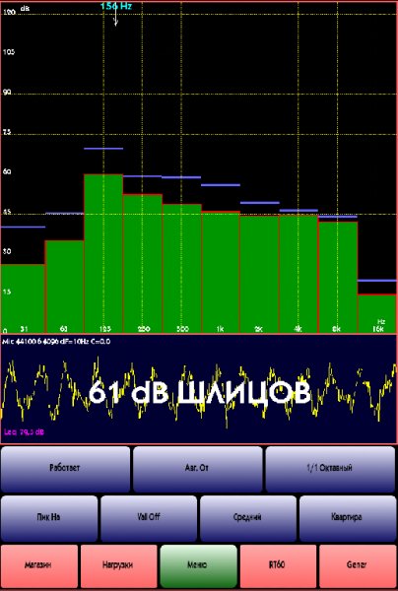Click the 156 Hz peak frequency marker
This screenshot has width=398, height=591.
(x=116, y=7)
